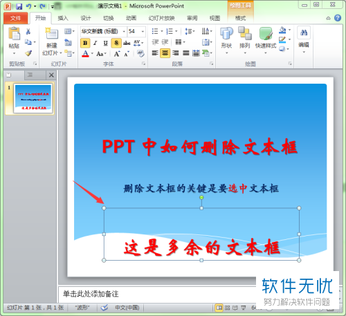Toggle Underline formatting
Viewport: 346px width, 316px height.
[105, 43]
